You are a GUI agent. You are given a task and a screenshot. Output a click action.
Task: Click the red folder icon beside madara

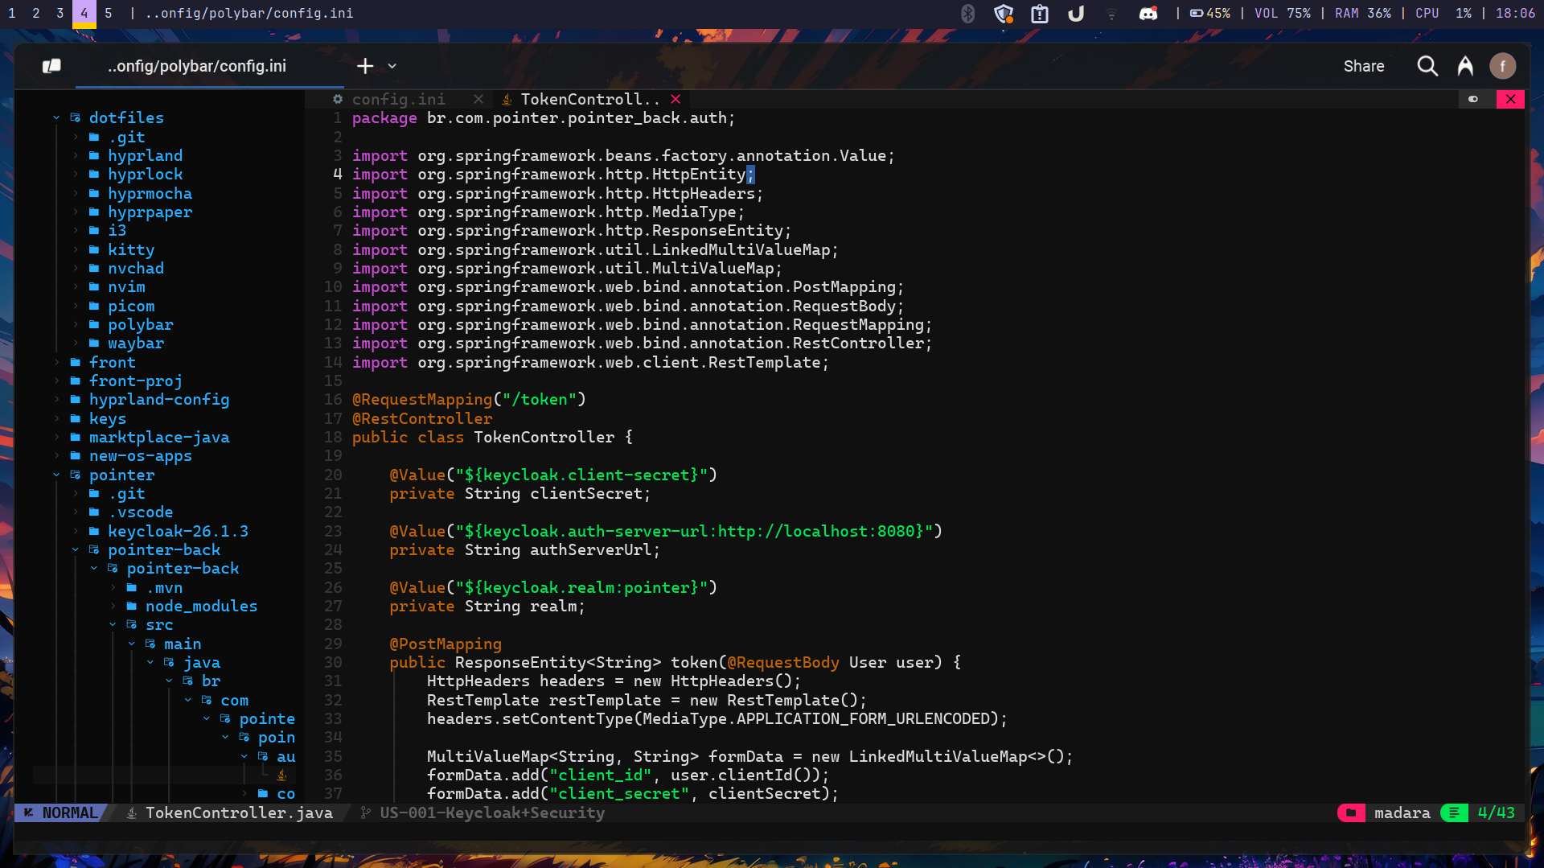pyautogui.click(x=1351, y=813)
